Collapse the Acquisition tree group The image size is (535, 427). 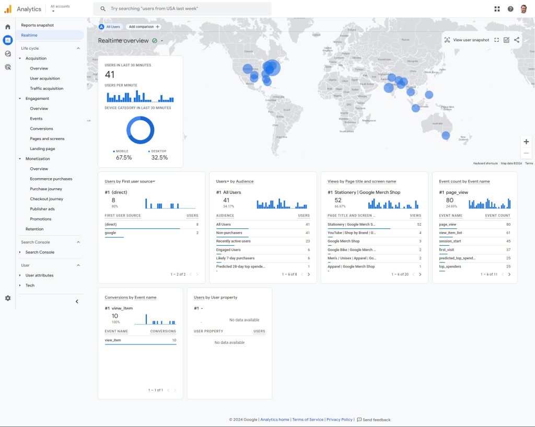point(20,59)
